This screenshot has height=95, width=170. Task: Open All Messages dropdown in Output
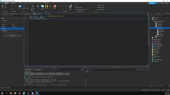29,70
